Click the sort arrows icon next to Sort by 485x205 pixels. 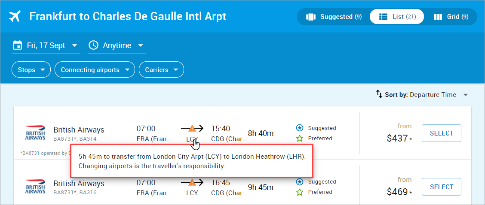(x=379, y=94)
